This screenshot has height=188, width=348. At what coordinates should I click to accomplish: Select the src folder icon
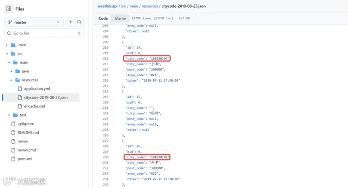click(x=13, y=54)
